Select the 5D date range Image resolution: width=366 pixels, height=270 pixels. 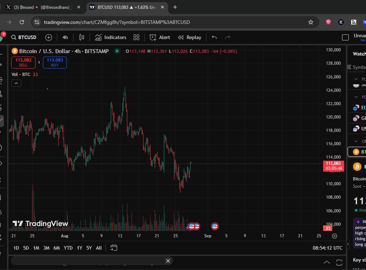point(26,248)
